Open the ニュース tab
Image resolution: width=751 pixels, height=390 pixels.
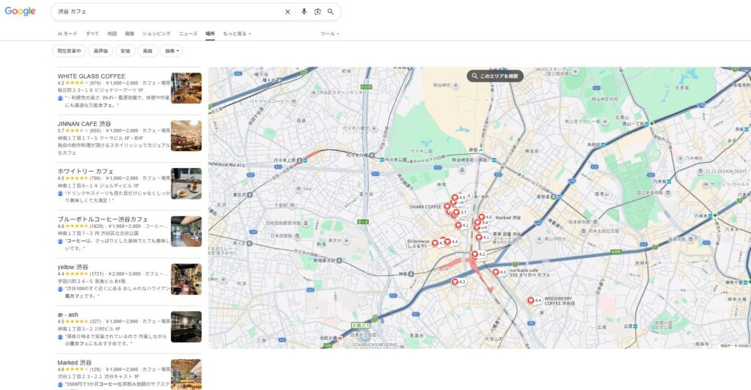(x=188, y=34)
